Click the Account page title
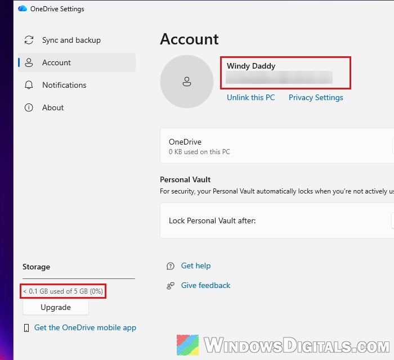The width and height of the screenshot is (394, 360). tap(189, 39)
